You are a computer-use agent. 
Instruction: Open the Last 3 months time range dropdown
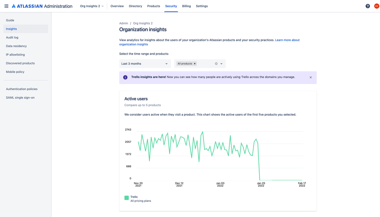tap(145, 64)
